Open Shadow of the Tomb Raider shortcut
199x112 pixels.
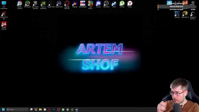(x=193, y=15)
